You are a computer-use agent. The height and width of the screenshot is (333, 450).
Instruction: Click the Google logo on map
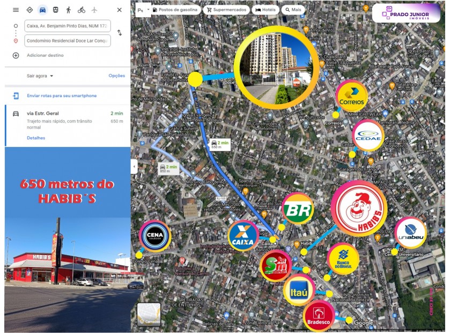tap(363, 323)
